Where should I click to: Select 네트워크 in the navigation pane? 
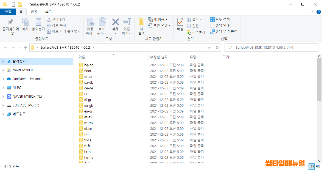tap(19, 114)
